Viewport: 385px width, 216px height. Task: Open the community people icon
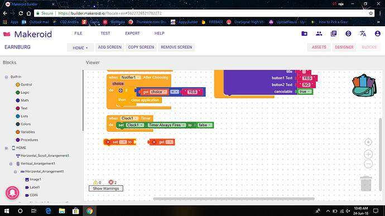[319, 33]
